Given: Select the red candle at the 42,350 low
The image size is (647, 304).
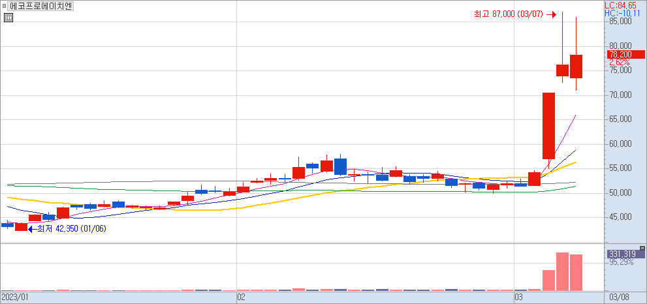Looking at the screenshot, I should click(x=21, y=227).
